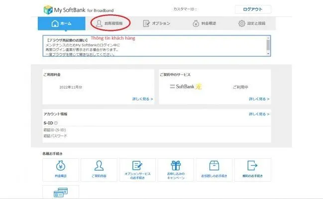Switch to the お客様情報 customer info tab
This screenshot has width=323, height=199.
point(109,23)
